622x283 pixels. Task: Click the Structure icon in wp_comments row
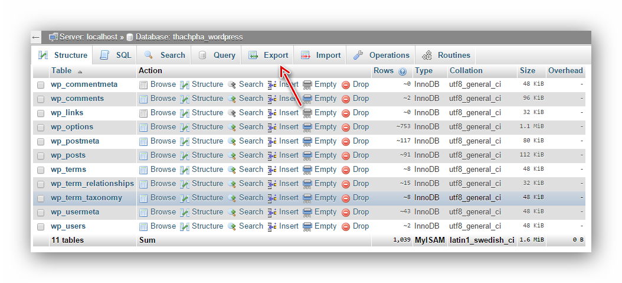coord(185,99)
